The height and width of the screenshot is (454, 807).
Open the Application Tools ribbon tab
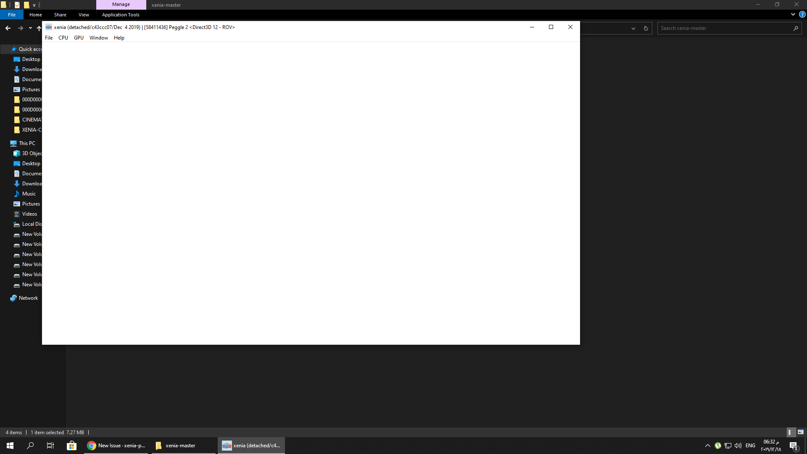click(121, 15)
